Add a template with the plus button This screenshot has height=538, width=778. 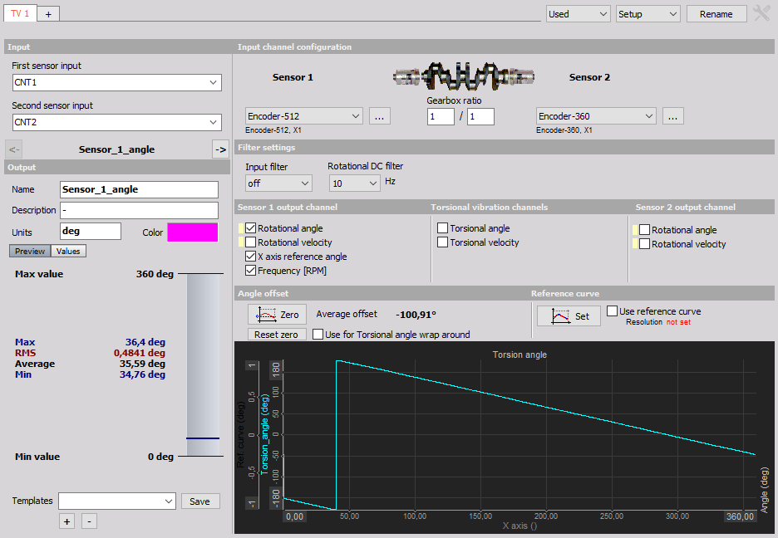click(67, 521)
